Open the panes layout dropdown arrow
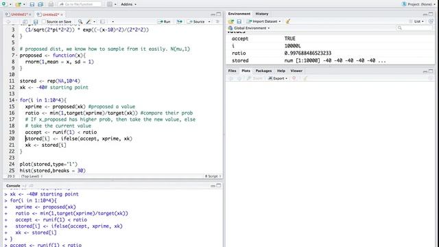This screenshot has width=439, height=247. pyautogui.click(x=115, y=5)
